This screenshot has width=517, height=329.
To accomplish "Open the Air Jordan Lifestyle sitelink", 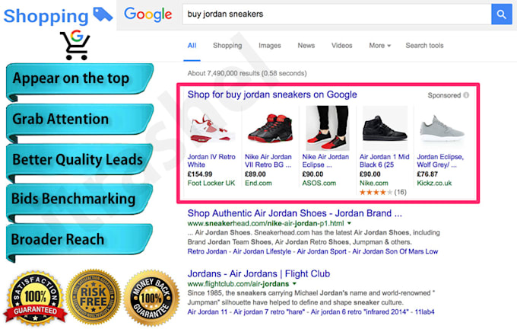I will coord(262,251).
